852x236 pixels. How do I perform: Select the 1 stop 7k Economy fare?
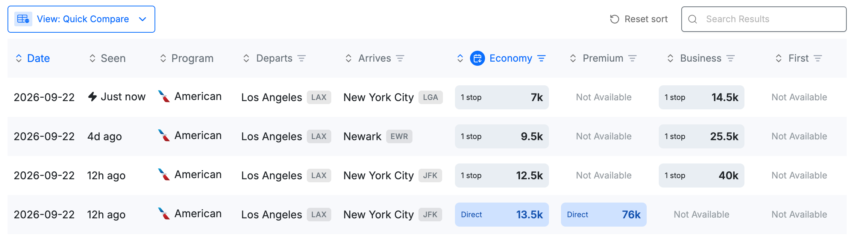(x=502, y=97)
